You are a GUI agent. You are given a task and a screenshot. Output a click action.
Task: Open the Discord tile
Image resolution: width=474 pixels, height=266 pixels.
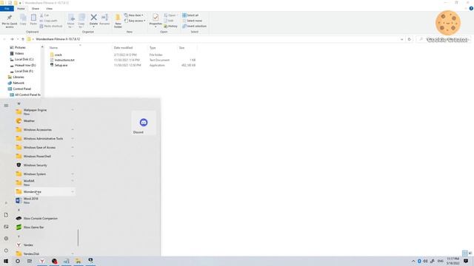click(x=144, y=123)
